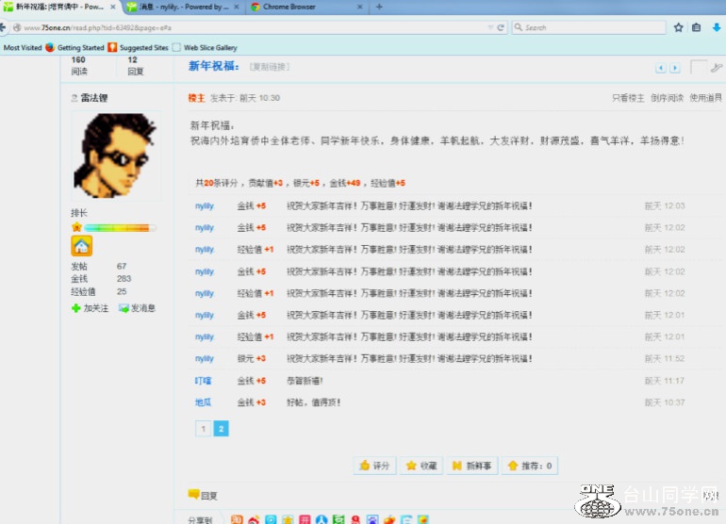Image resolution: width=726 pixels, height=524 pixels.
Task: Click the 160 阅读 read count
Action: pyautogui.click(x=79, y=65)
